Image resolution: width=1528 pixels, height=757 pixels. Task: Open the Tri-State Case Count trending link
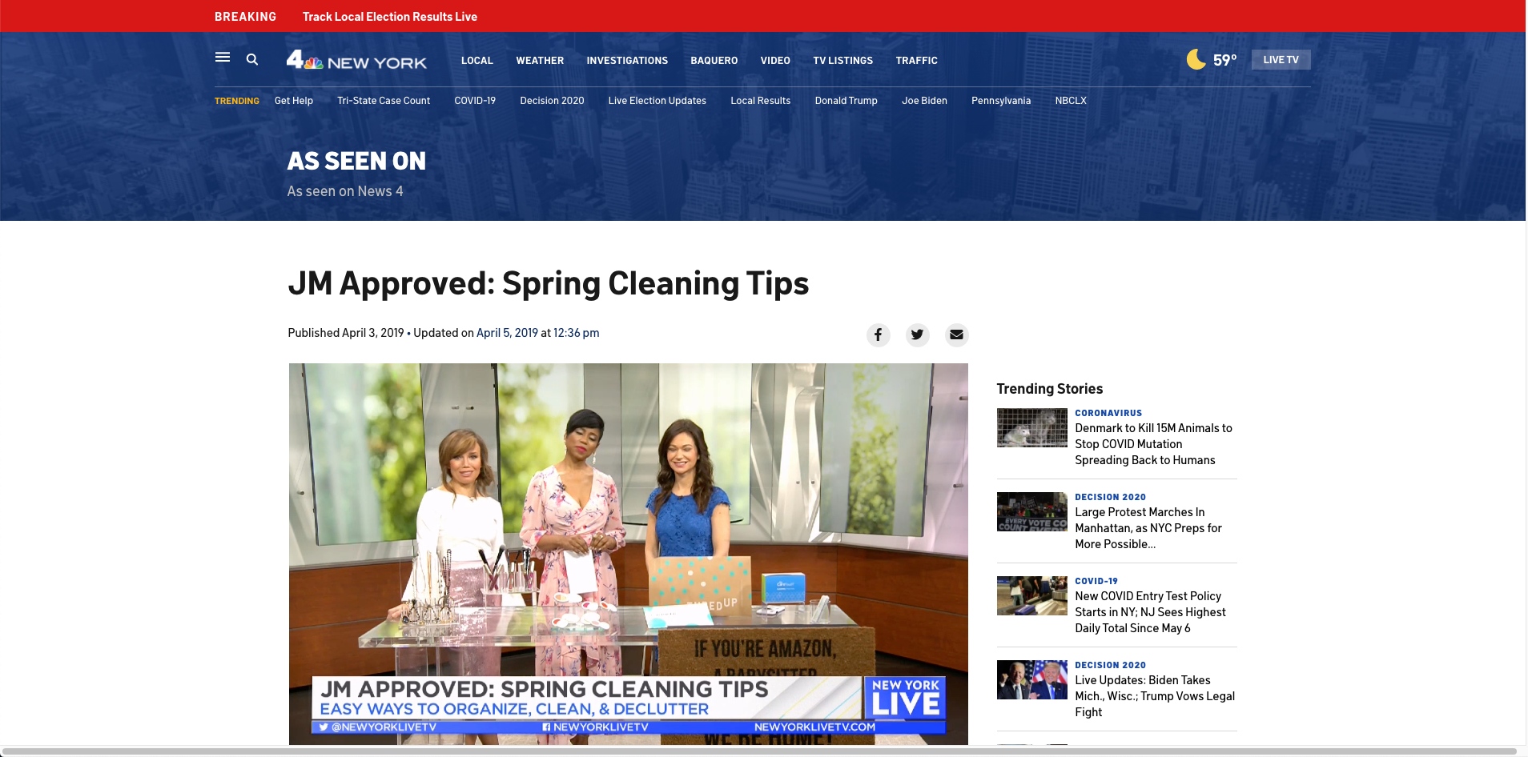click(x=384, y=101)
